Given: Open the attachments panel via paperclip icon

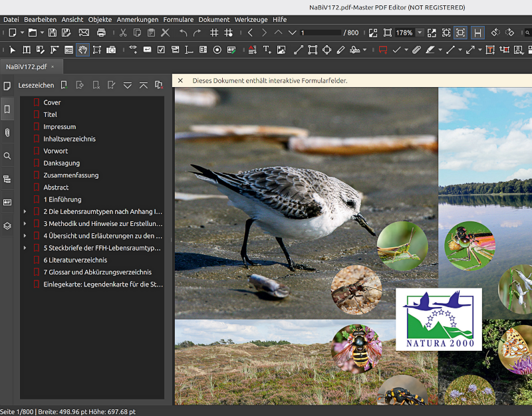Looking at the screenshot, I should pyautogui.click(x=7, y=132).
